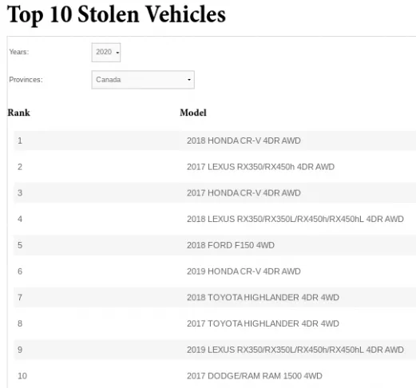Open the Provinces dropdown showing Canada
416x388 pixels.
(x=143, y=80)
